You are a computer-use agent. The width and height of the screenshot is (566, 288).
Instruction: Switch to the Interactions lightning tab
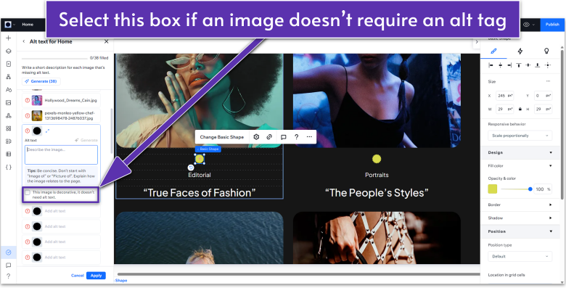coord(520,52)
